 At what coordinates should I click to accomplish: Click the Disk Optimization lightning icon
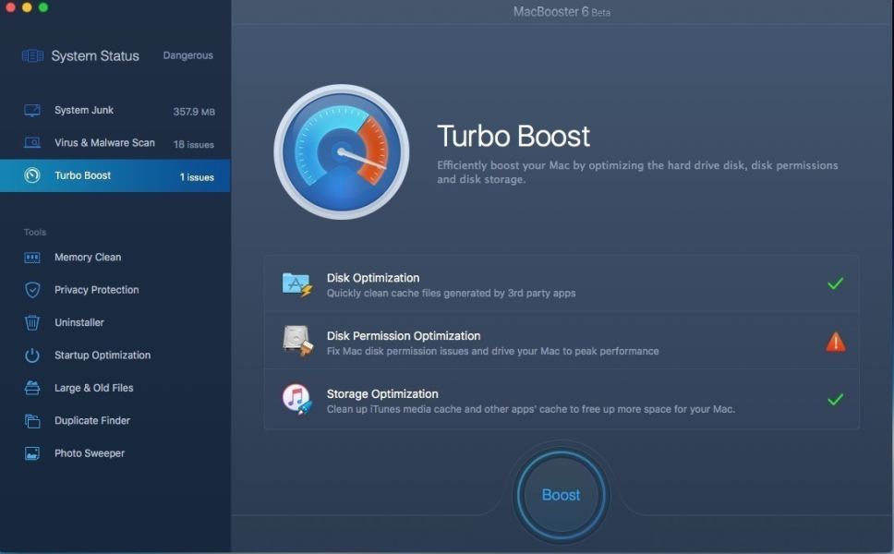(x=298, y=284)
